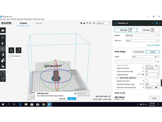Viewport: 162px width, 122px height.
Task: Click the printer connection status check icon
Action: coord(157,23)
